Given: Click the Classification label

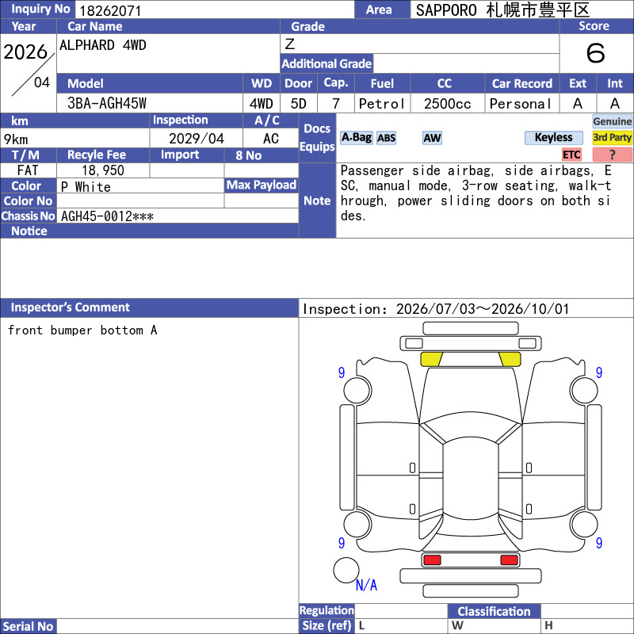Looking at the screenshot, I should coord(494,611).
